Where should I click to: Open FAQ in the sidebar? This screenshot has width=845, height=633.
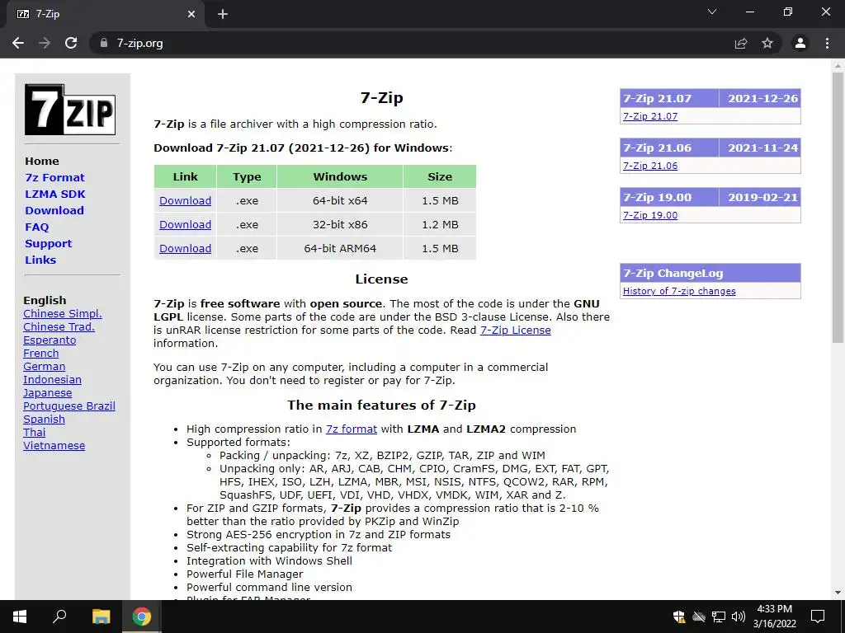36,227
